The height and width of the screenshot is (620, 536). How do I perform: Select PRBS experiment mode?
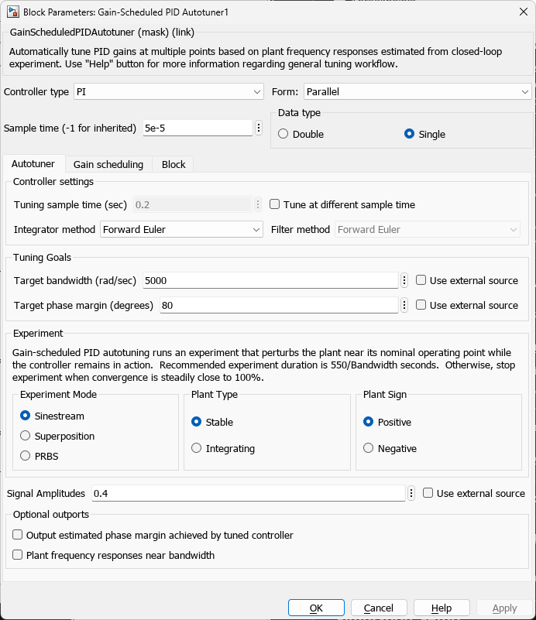tap(23, 456)
